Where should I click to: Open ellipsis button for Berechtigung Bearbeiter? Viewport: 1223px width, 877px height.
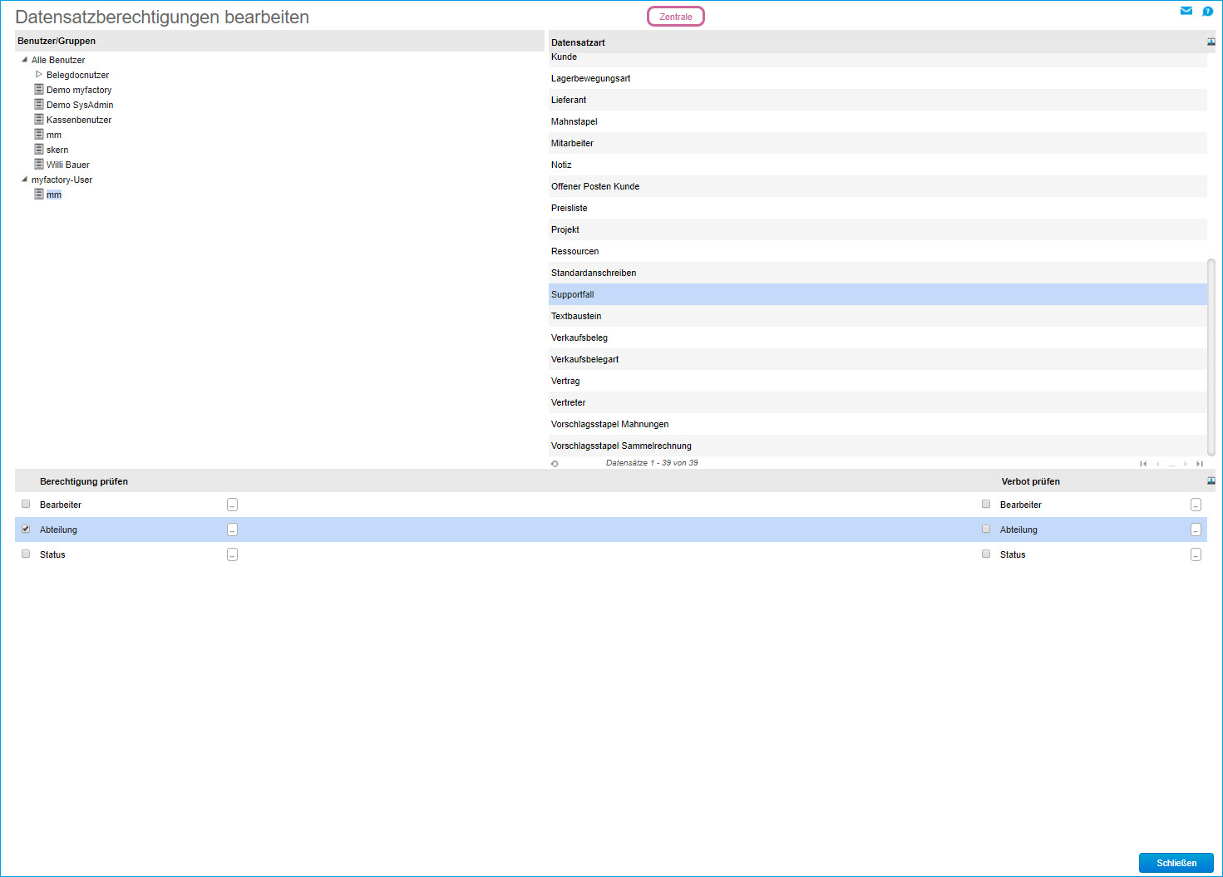232,505
